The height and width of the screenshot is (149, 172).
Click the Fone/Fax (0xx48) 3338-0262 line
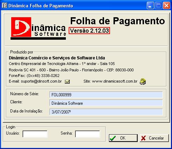(34, 76)
